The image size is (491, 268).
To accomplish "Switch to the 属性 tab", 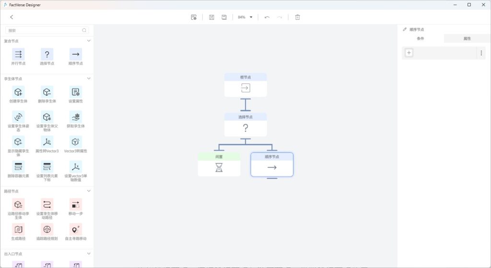I will [x=467, y=38].
